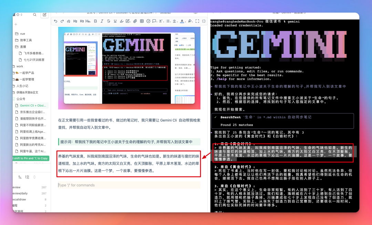Open the 阿里低调上线Age... note
The width and height of the screenshot is (372, 225).
coord(32,132)
